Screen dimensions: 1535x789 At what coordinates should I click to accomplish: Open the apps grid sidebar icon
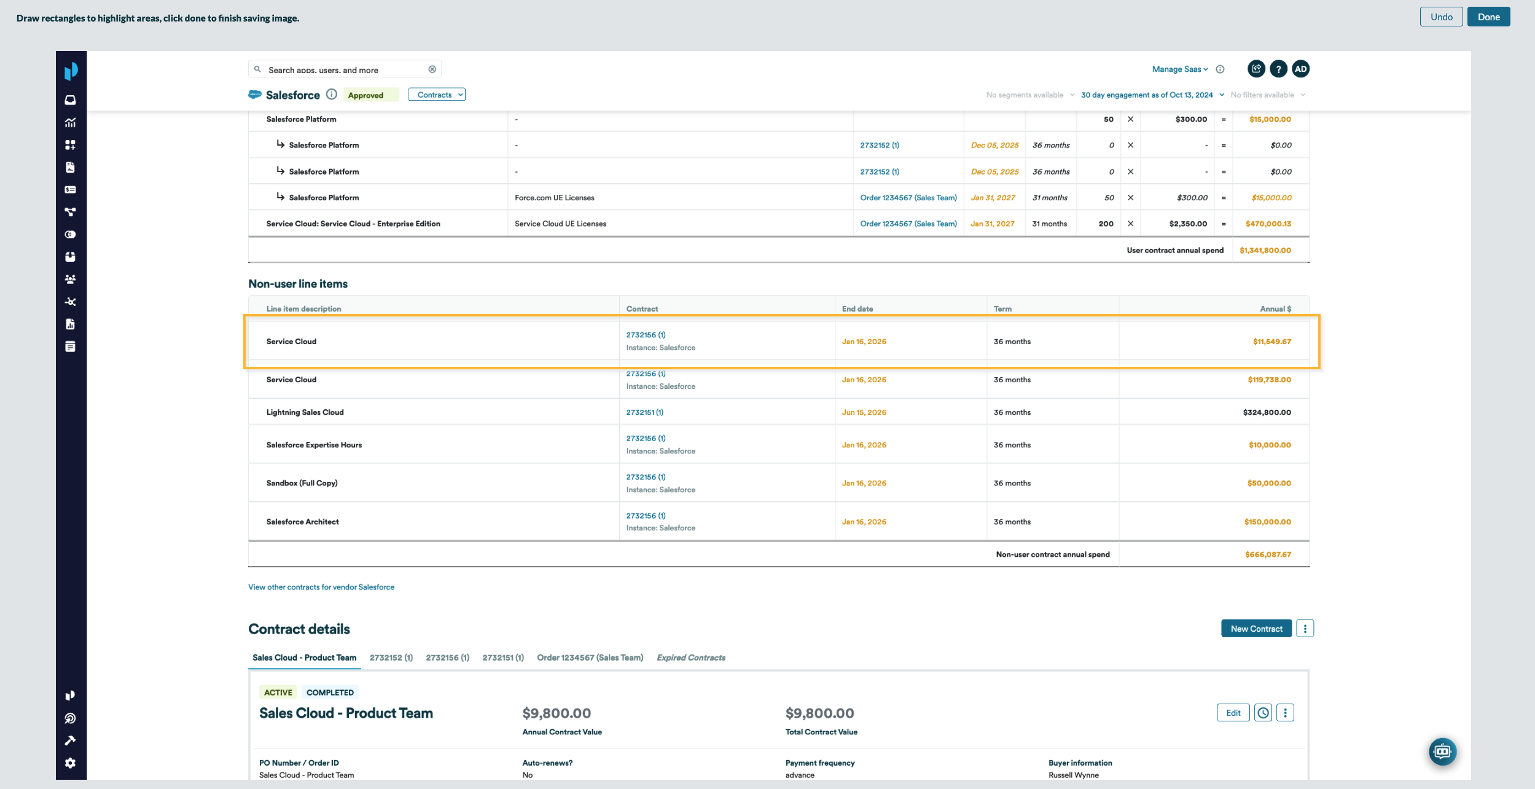click(70, 145)
